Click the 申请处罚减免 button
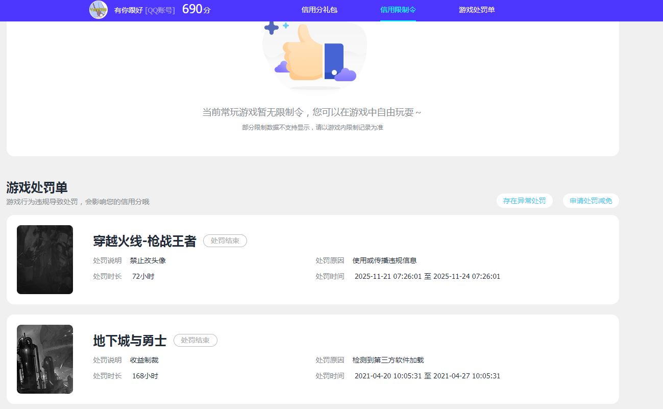This screenshot has height=409, width=663. (x=591, y=200)
